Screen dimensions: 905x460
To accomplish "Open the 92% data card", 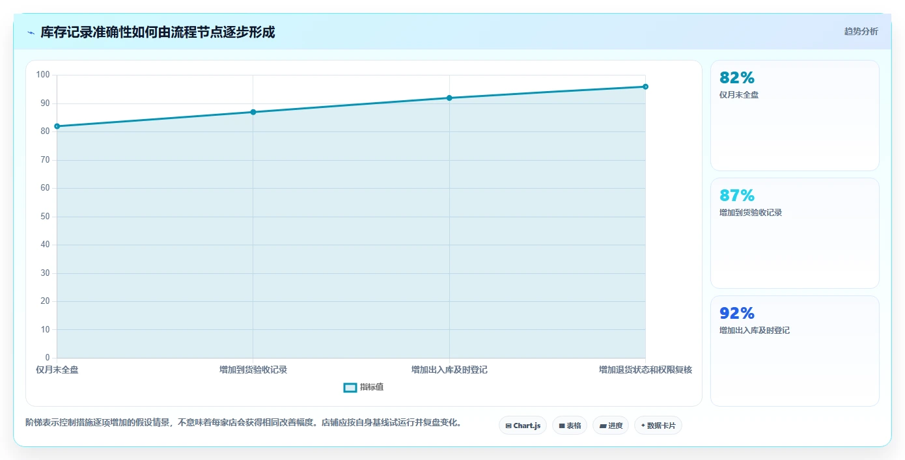I will (x=795, y=351).
